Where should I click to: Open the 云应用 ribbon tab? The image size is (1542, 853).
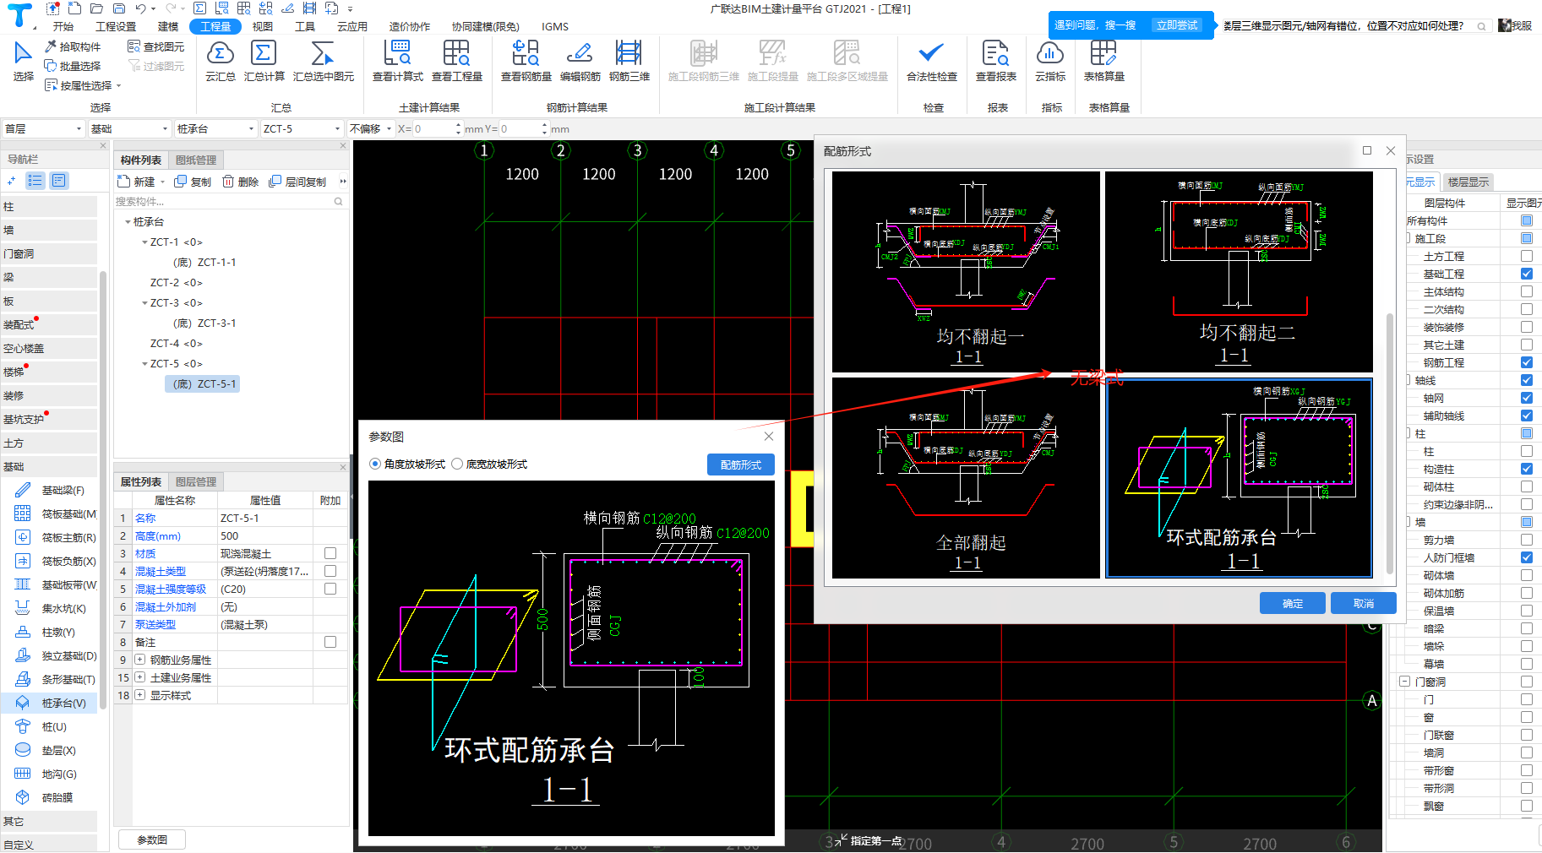(x=352, y=26)
